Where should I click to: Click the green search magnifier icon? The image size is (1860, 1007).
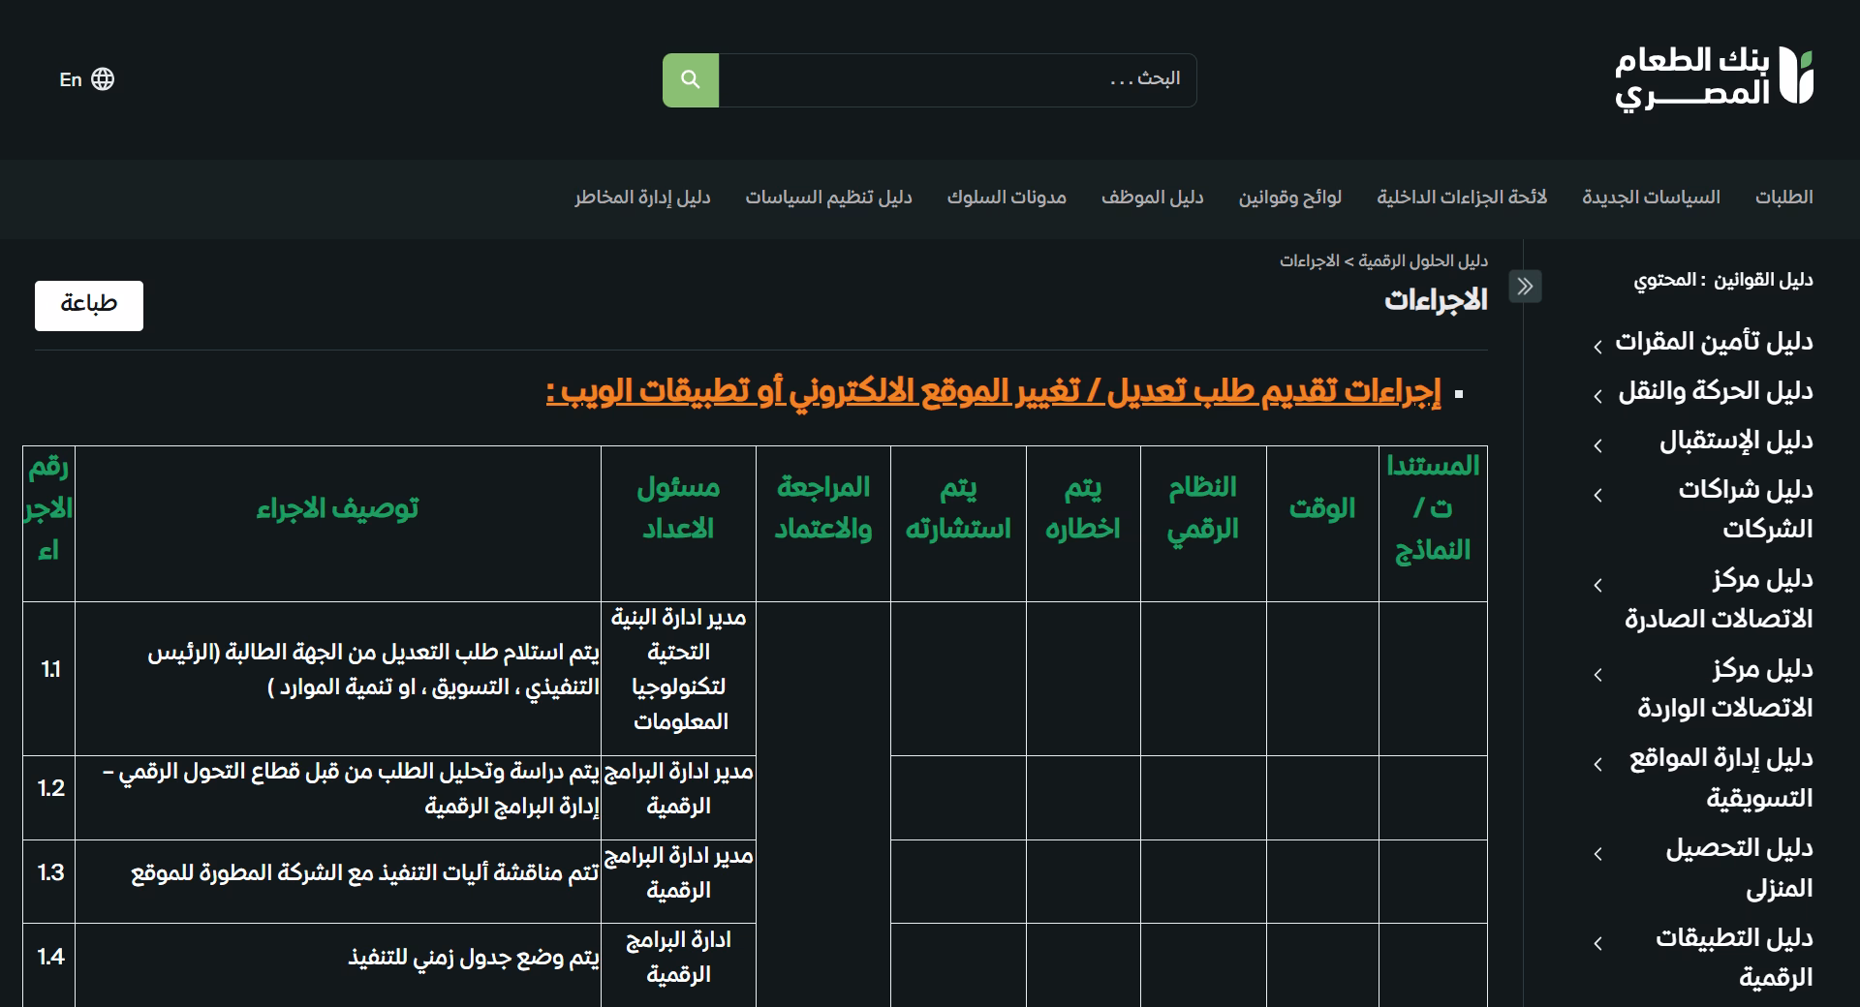pos(691,79)
